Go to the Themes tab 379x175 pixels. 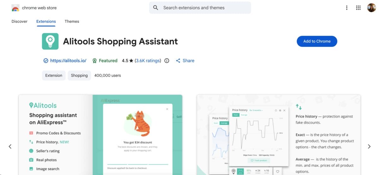coord(72,21)
